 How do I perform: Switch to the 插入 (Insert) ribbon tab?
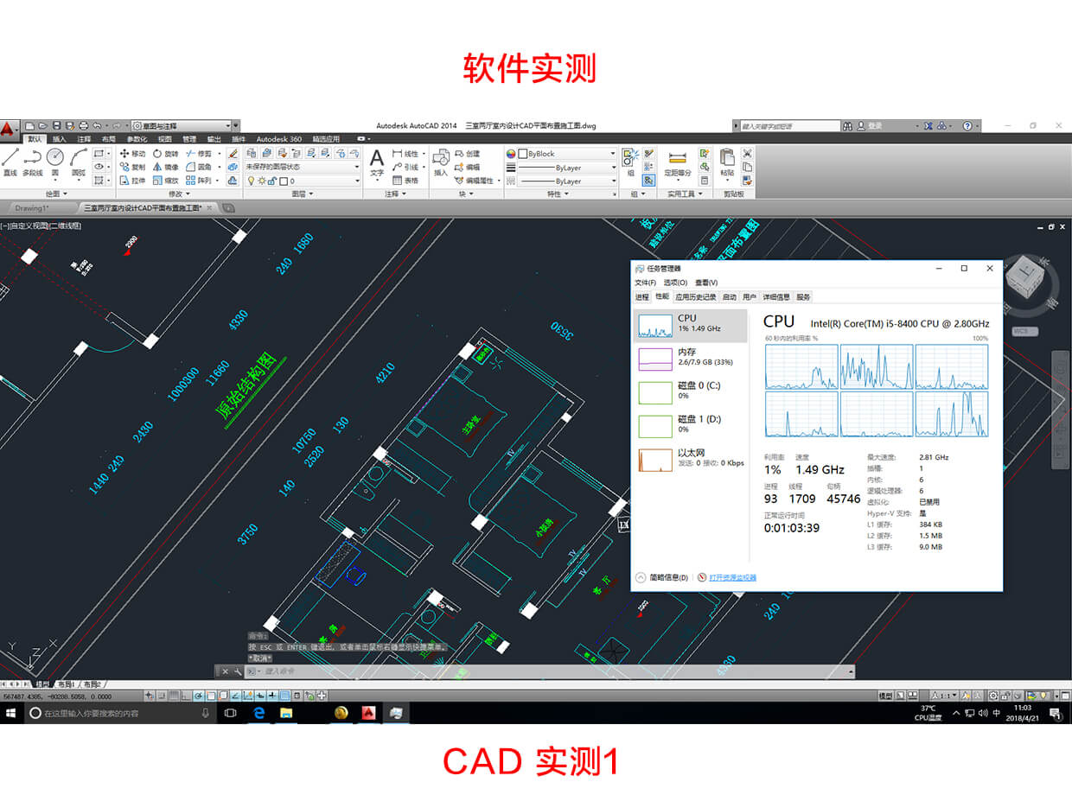click(59, 138)
